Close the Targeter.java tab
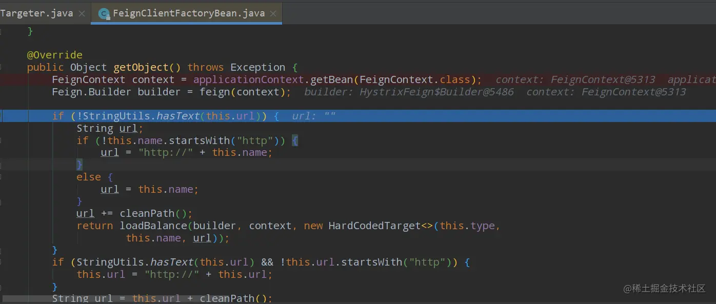The height and width of the screenshot is (304, 716). [82, 13]
